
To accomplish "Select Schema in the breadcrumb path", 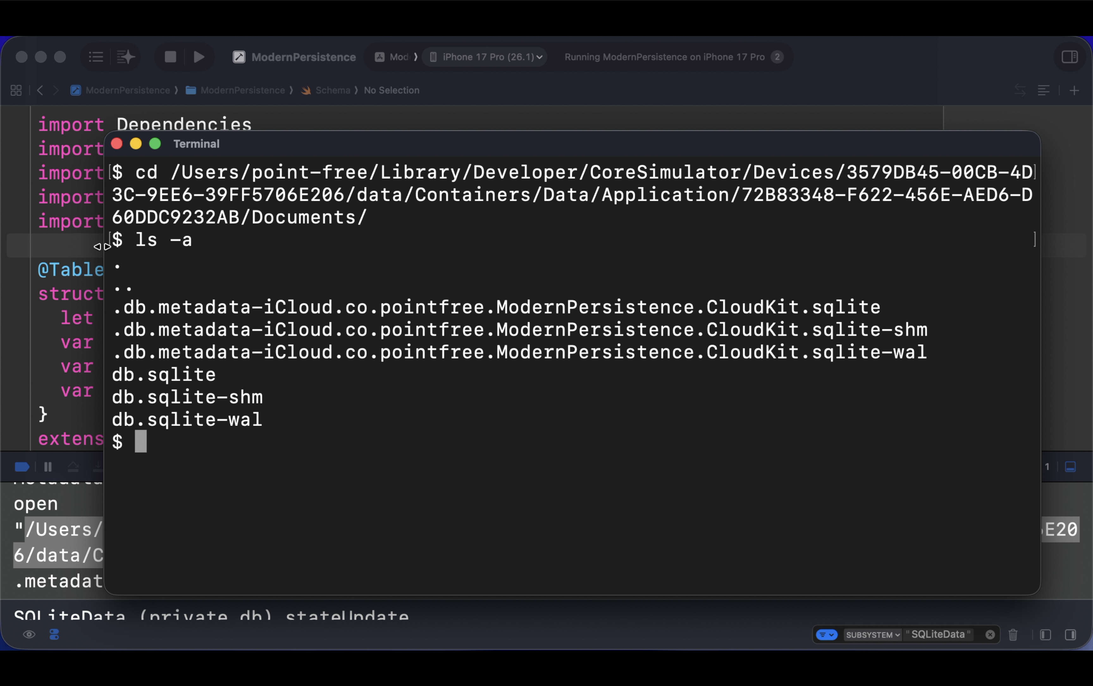I will click(x=332, y=90).
